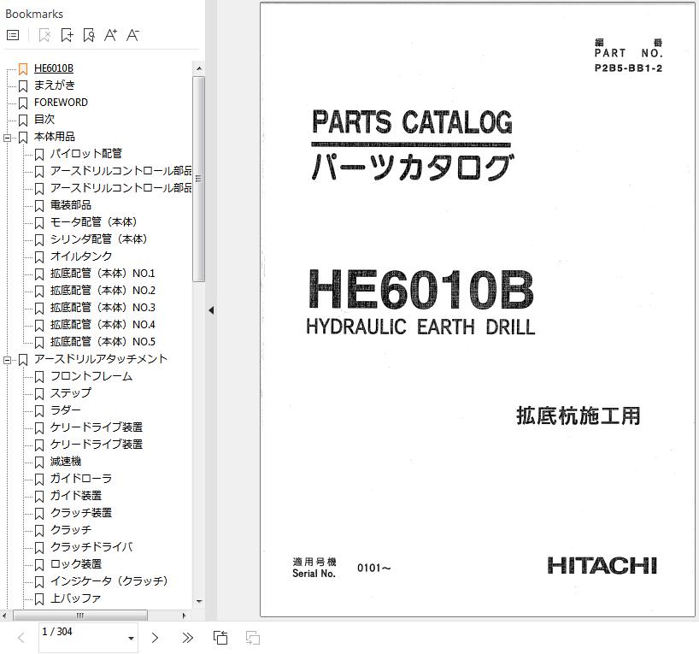Click the bookmarks scroll up arrow
This screenshot has width=699, height=654.
coord(199,68)
